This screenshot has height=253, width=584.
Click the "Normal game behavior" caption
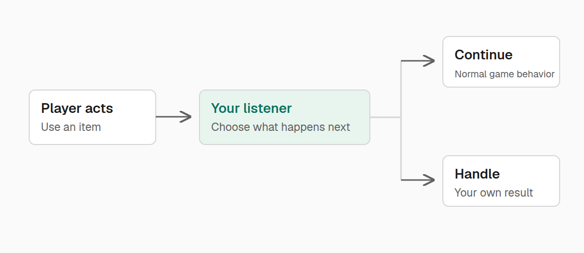[505, 74]
